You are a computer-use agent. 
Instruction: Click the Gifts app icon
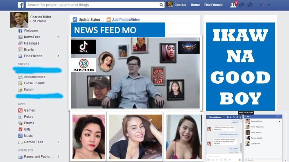click(20, 129)
